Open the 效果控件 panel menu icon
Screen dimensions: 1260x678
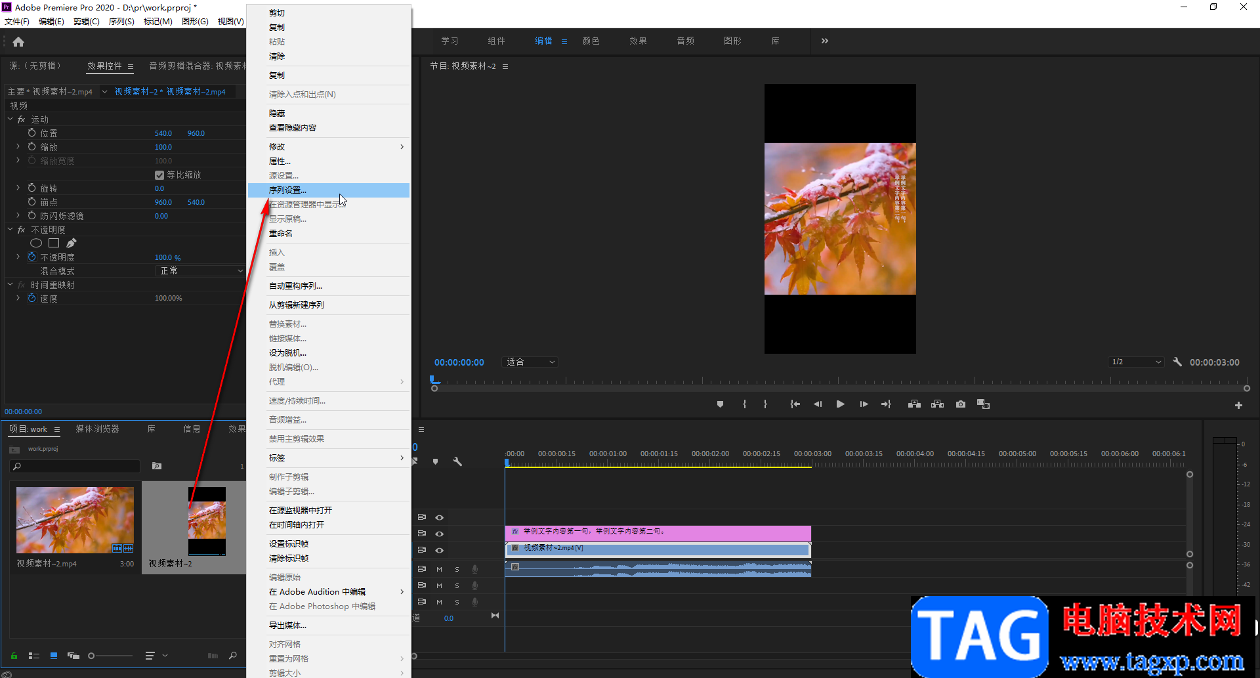(x=131, y=66)
